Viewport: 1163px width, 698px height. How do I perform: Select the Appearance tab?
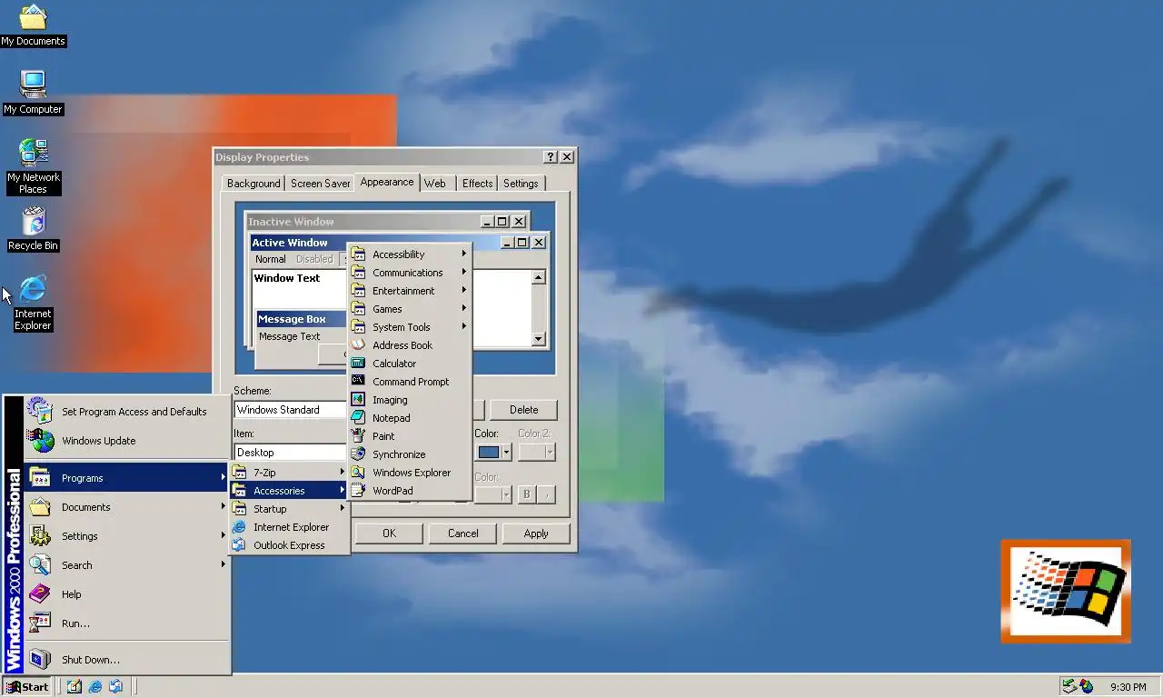(x=387, y=182)
